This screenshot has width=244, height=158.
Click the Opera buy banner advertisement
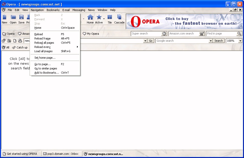(x=184, y=21)
